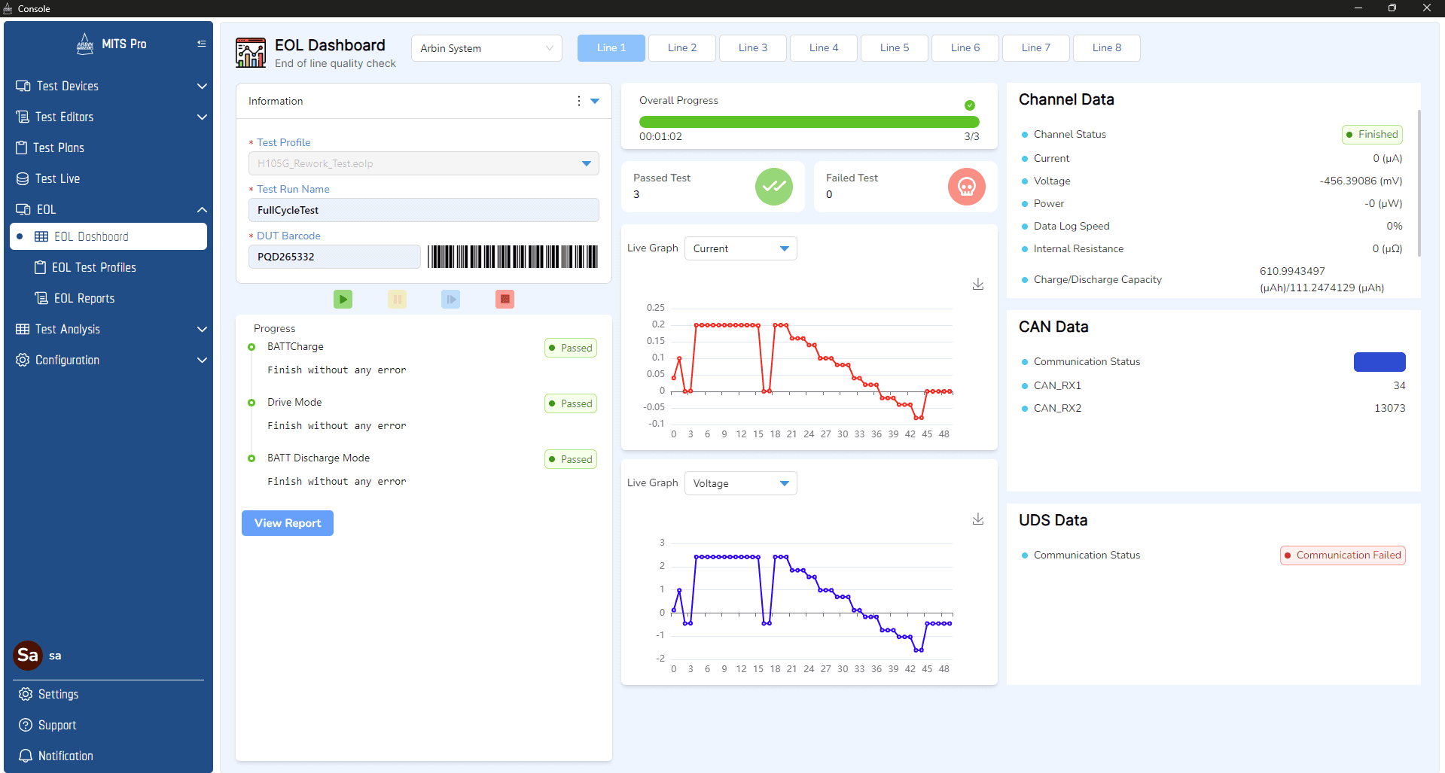This screenshot has height=773, width=1445.
Task: Switch to Line 5 tab
Action: click(x=895, y=47)
